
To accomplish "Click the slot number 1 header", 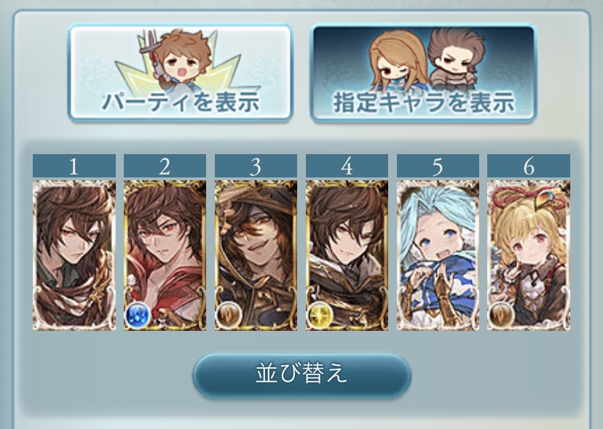I will pos(74,166).
